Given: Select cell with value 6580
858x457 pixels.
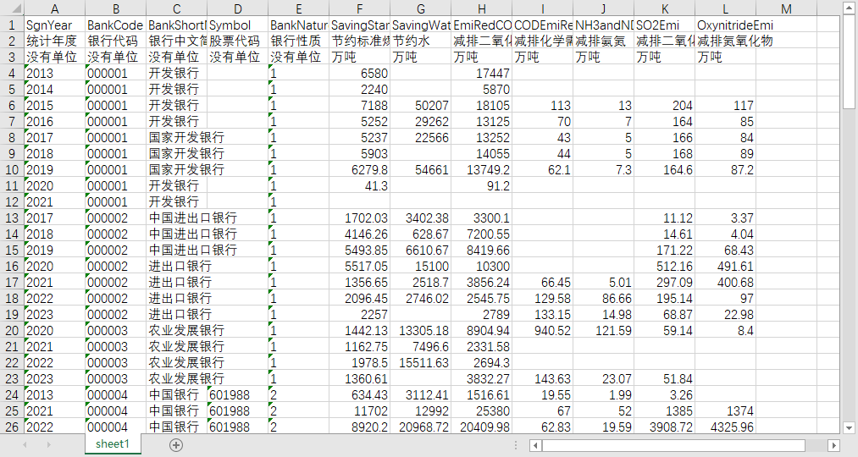Looking at the screenshot, I should [359, 74].
